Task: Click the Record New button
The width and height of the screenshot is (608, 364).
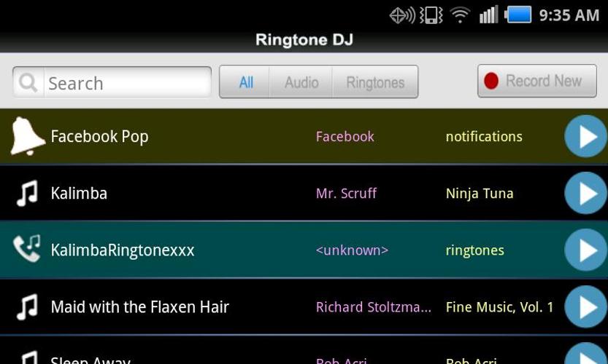Action: point(537,82)
